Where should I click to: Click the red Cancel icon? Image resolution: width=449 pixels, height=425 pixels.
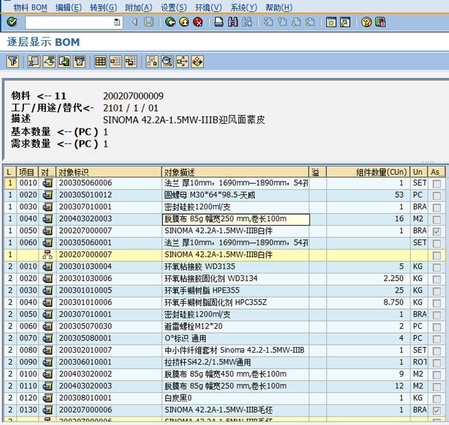[x=198, y=22]
